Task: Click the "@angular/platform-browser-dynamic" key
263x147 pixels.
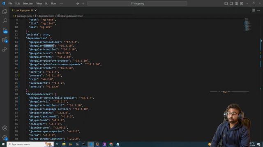Action: (55, 65)
